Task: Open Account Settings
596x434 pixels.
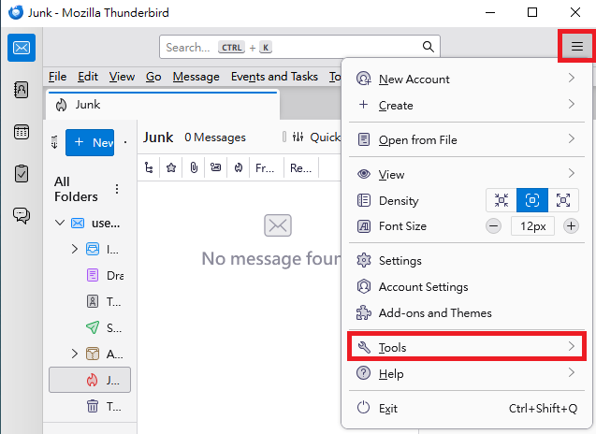Action: (x=467, y=286)
